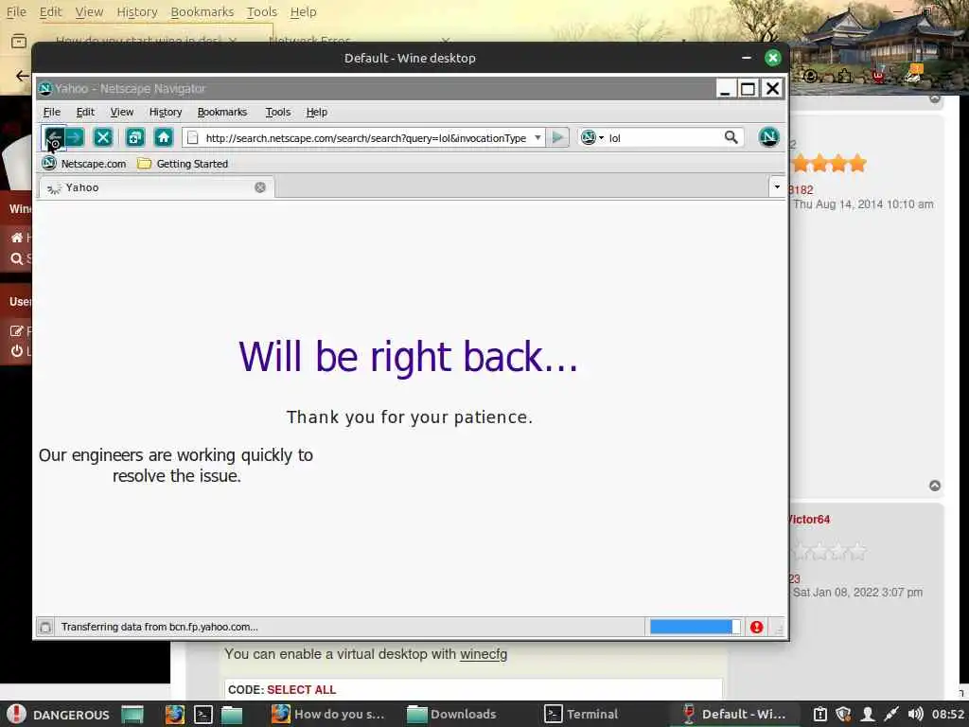Screen dimensions: 969x727
Task: Click the search field containing lol
Action: [664, 138]
